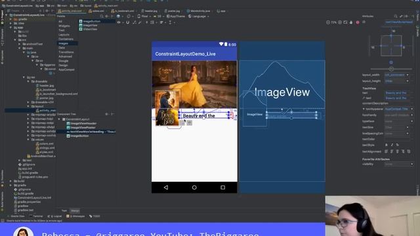Toggle the pan hand tool
This screenshot has height=236, width=420.
pyautogui.click(x=351, y=22)
